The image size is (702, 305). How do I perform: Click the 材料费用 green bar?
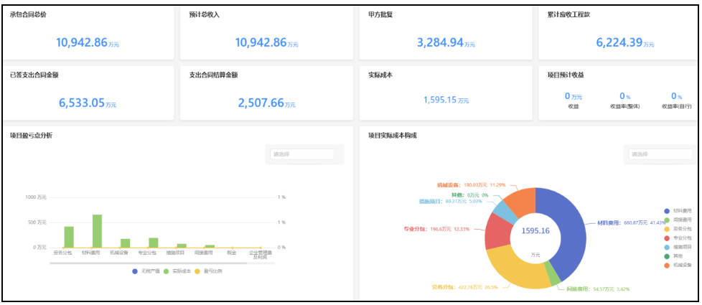pyautogui.click(x=97, y=231)
